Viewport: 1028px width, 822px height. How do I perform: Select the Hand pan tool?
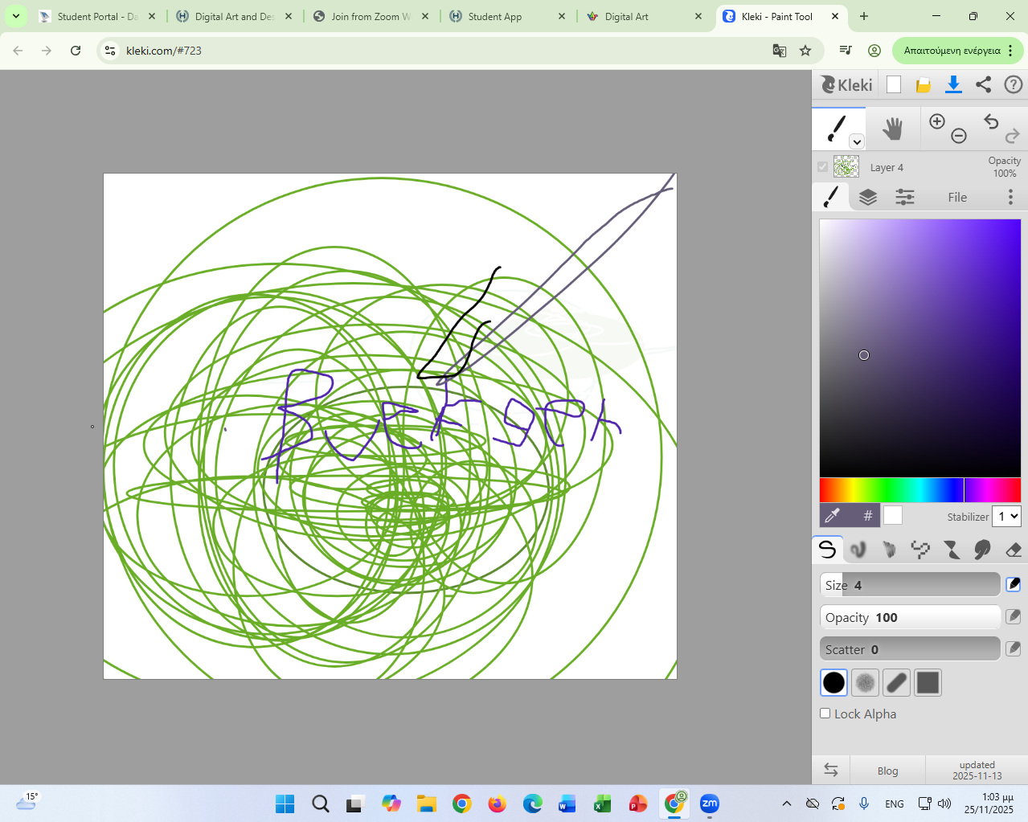[892, 129]
